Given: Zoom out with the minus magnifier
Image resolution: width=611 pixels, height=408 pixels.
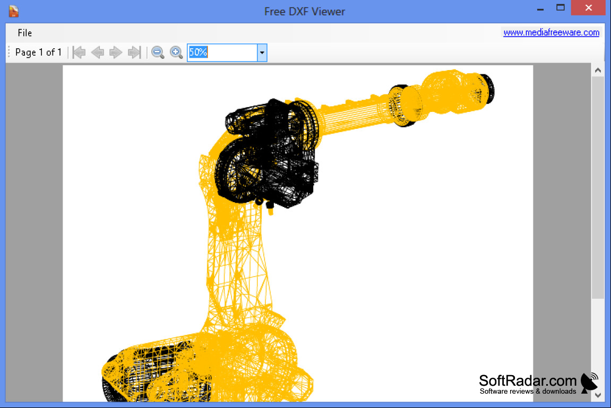Looking at the screenshot, I should click(158, 52).
